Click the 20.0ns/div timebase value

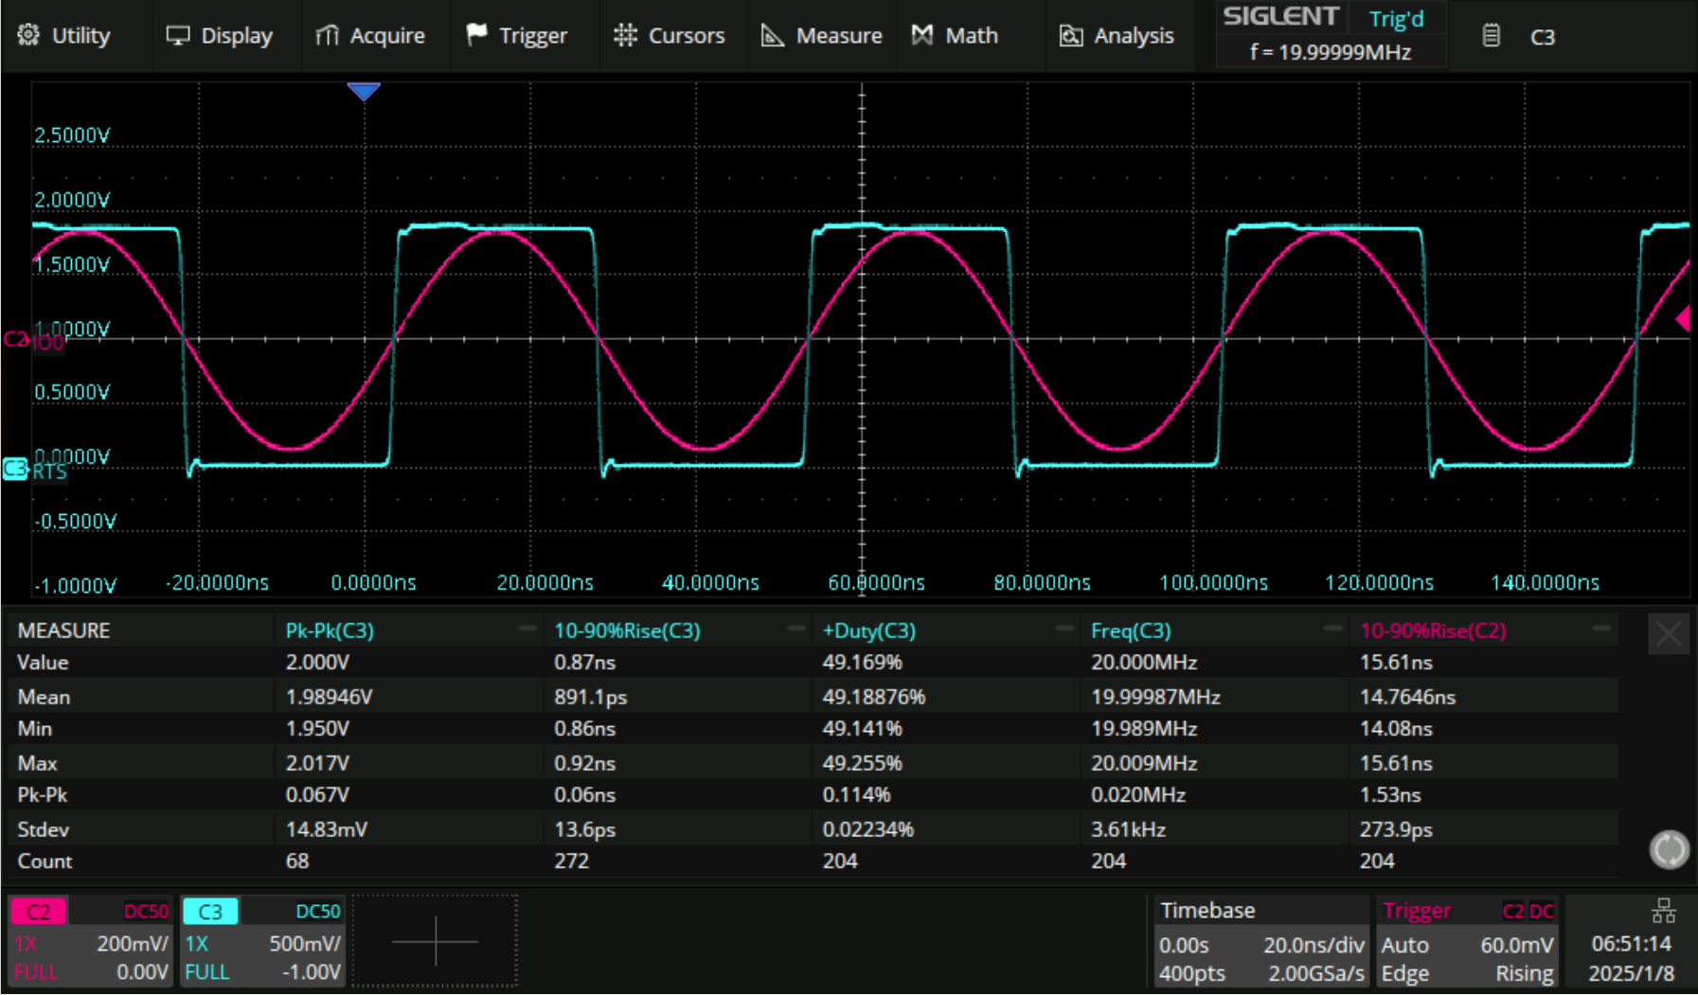(x=1314, y=945)
